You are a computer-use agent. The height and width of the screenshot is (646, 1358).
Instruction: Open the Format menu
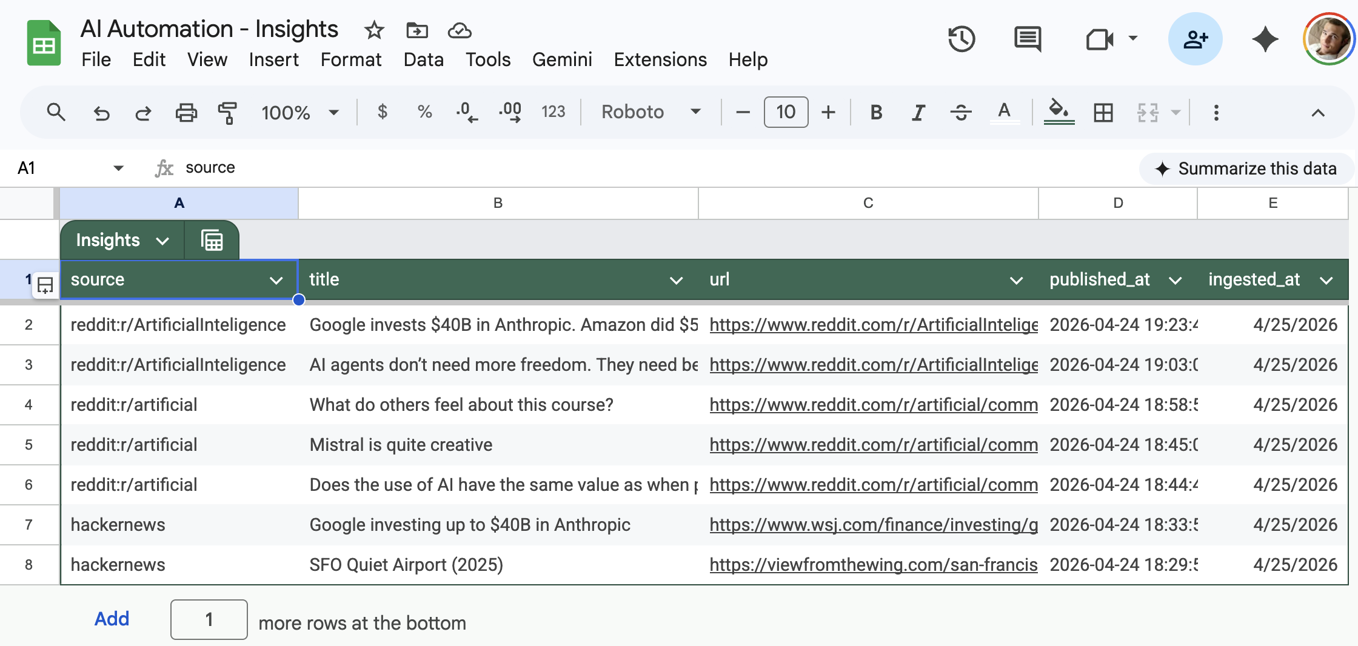point(351,59)
